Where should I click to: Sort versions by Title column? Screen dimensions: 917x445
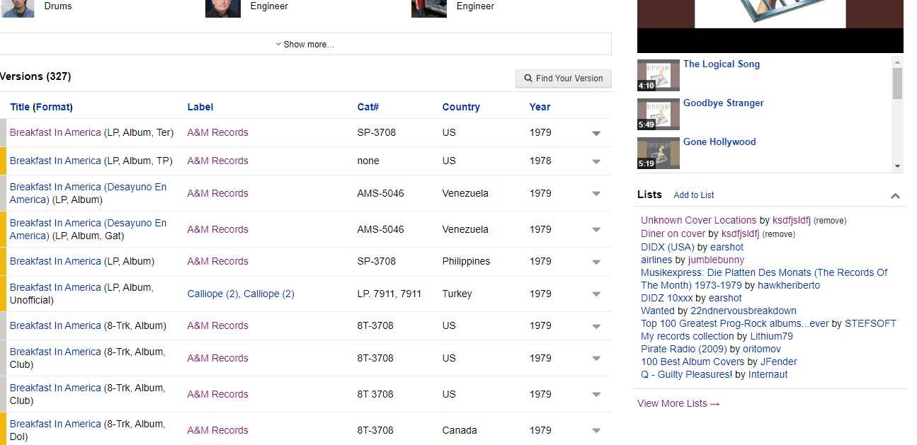[20, 107]
